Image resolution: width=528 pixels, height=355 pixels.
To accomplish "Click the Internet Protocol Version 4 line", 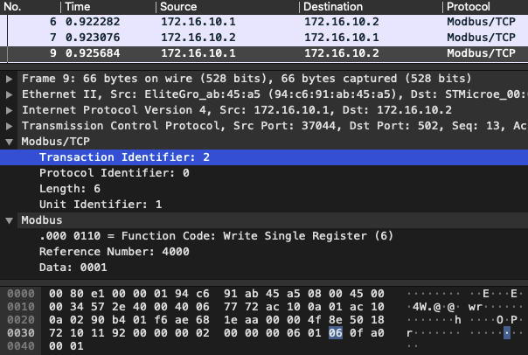I will [237, 110].
